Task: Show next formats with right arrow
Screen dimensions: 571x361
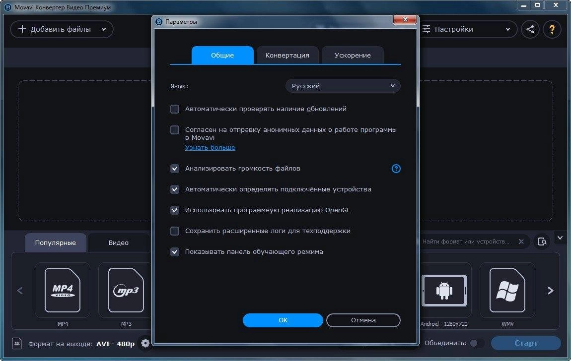Action: (550, 291)
